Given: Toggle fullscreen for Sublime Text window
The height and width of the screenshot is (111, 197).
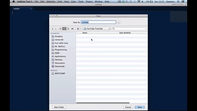Looking at the screenshot, I should click(186, 5).
